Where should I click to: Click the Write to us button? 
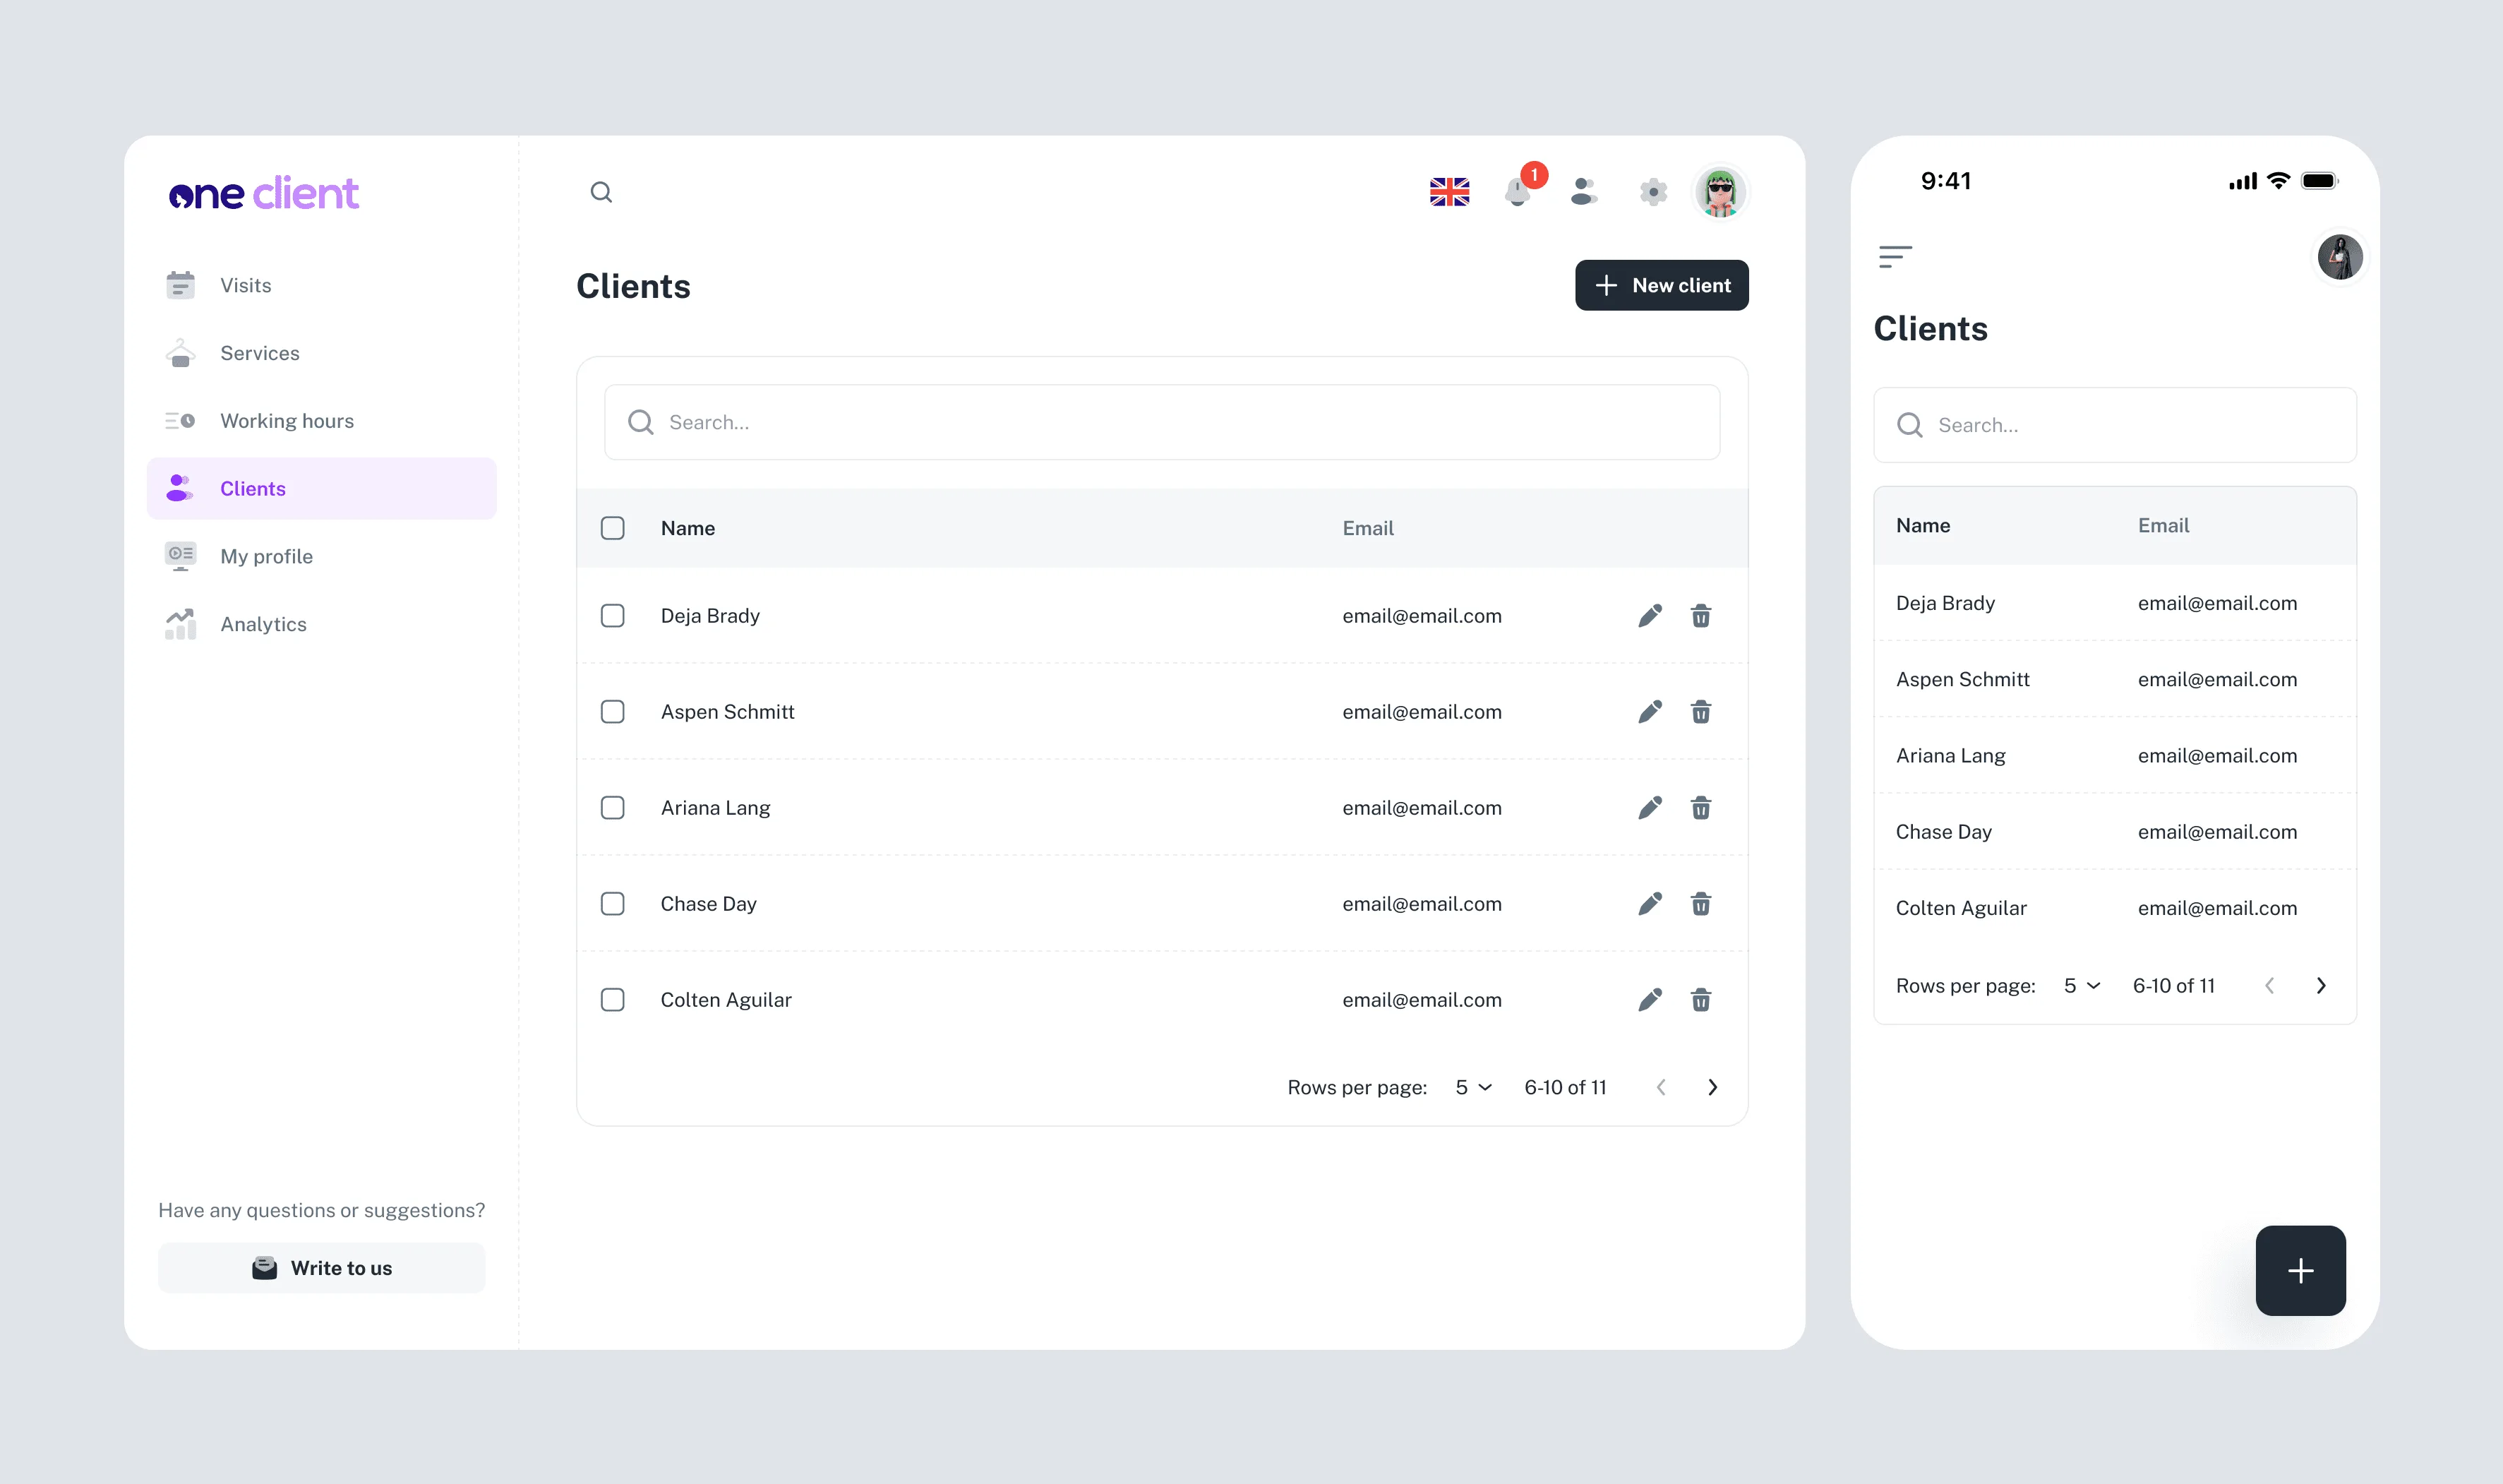pos(322,1268)
